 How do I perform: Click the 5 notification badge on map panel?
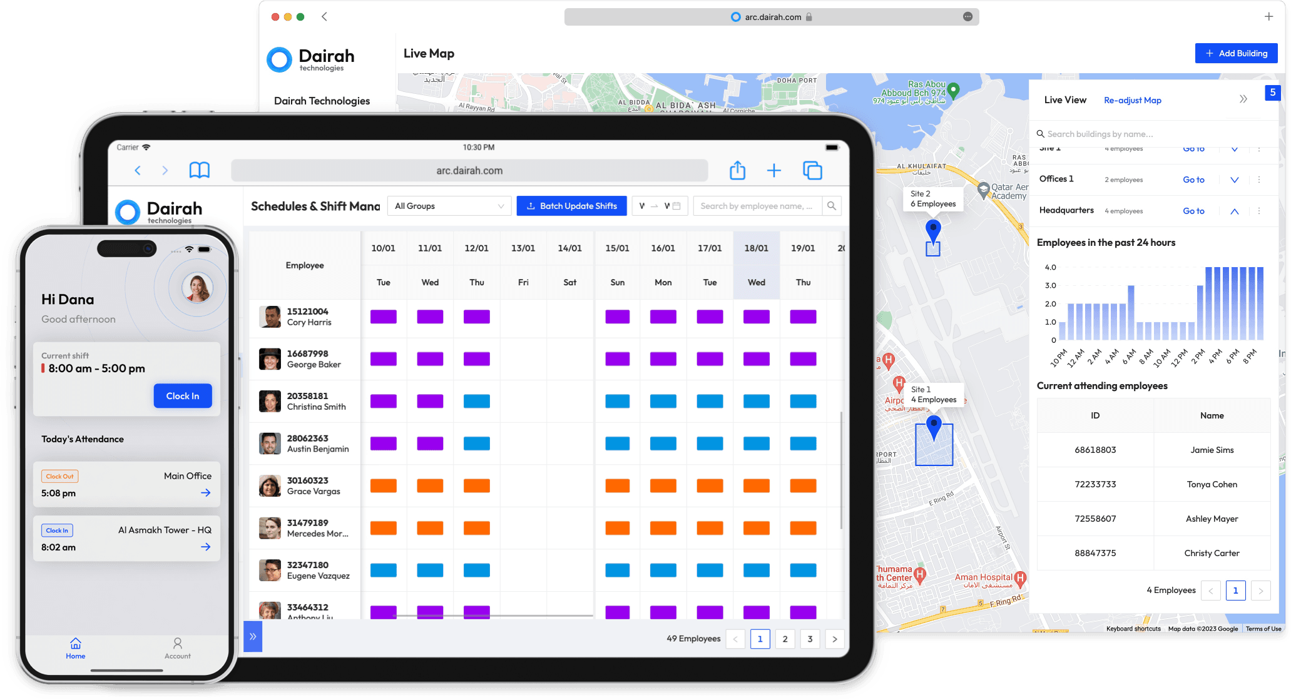pos(1272,93)
